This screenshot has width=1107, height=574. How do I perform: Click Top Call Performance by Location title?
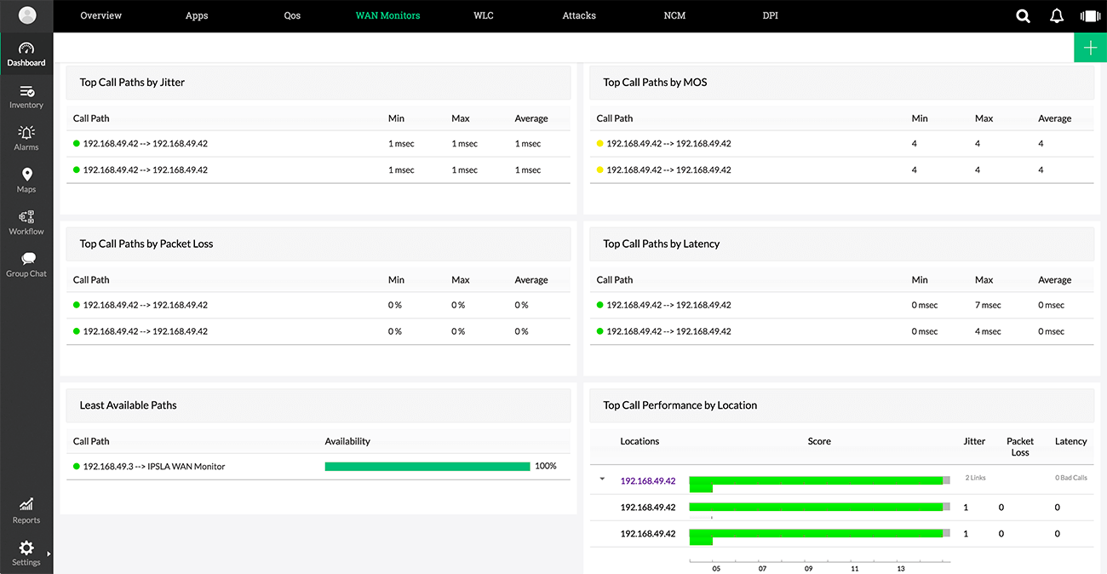coord(680,405)
